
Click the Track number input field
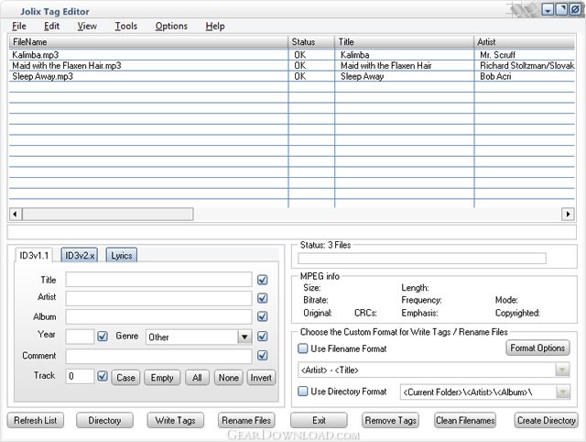(80, 376)
